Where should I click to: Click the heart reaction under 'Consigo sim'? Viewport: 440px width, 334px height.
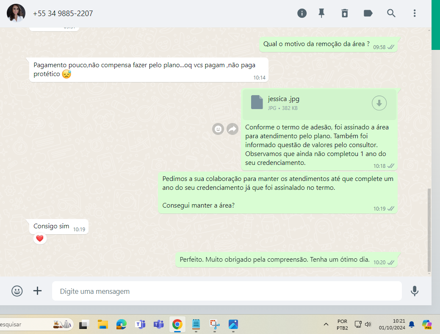click(x=40, y=239)
